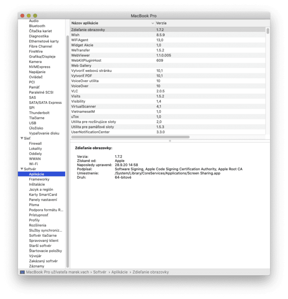Screen dimensions: 288x299
Task: Show Frameworky under Softvér
Action: 39,179
